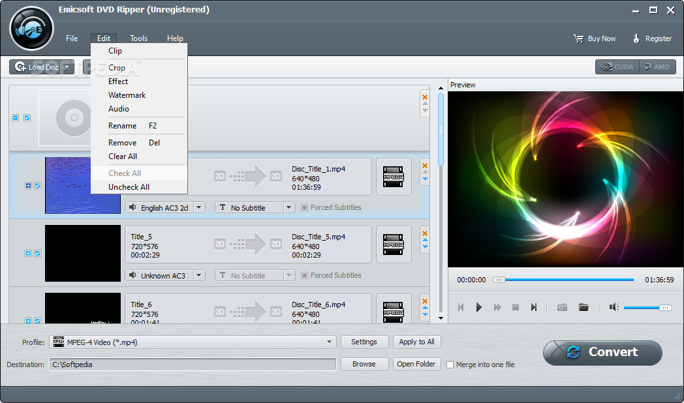Toggle CUDA acceleration icon
Viewport: 684px width, 403px height.
(617, 67)
